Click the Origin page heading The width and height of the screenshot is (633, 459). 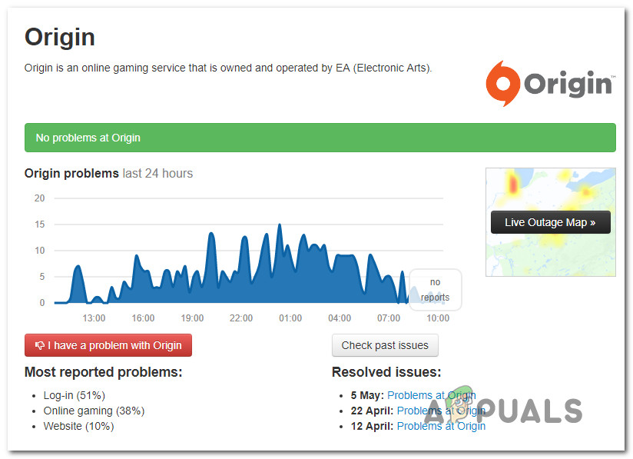(60, 37)
